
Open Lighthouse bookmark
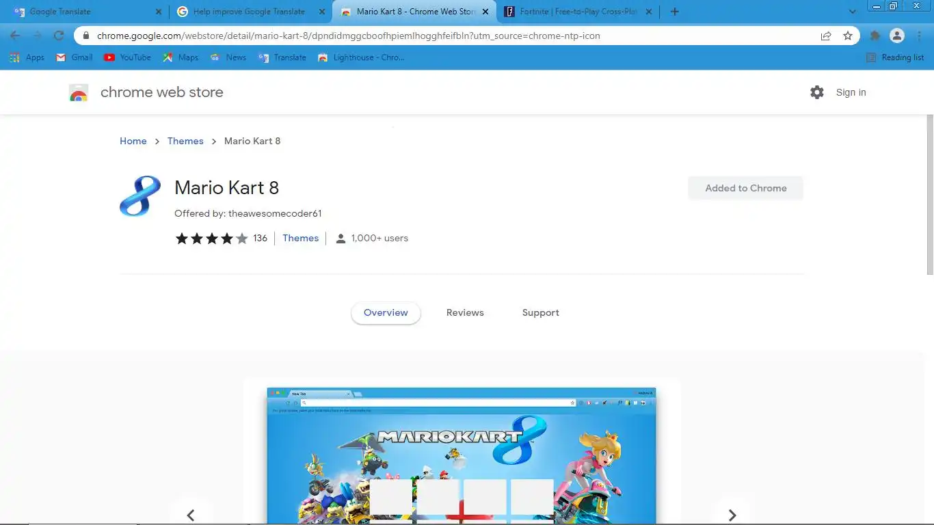(362, 57)
